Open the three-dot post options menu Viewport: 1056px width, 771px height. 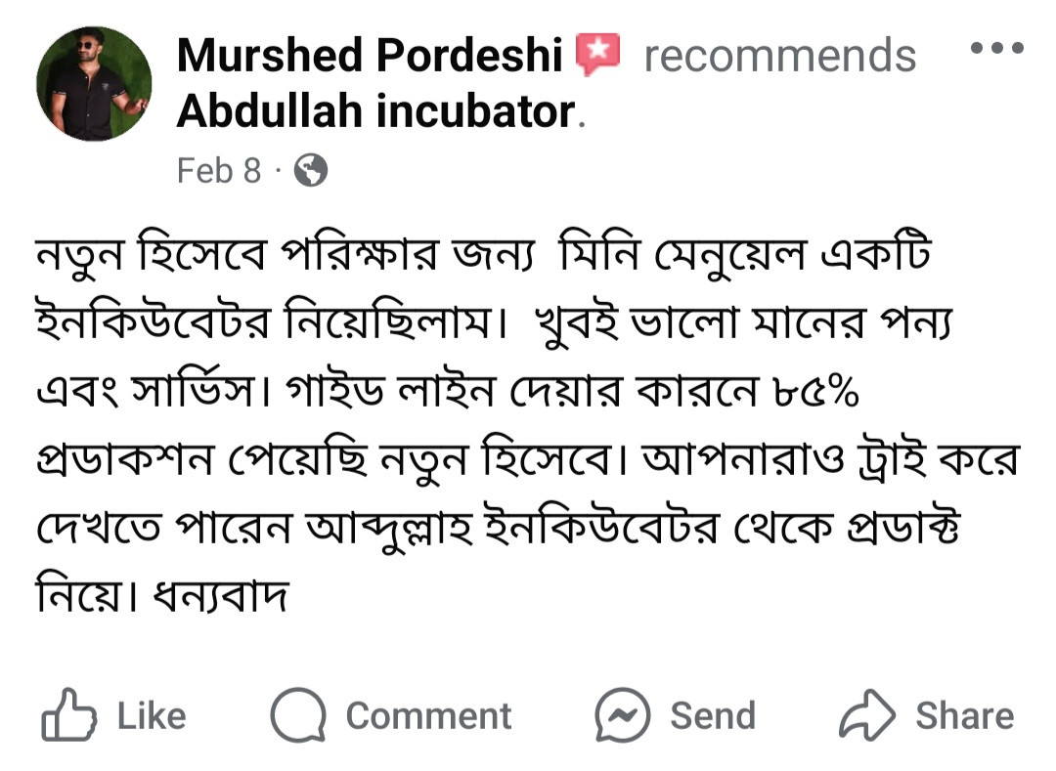click(996, 47)
